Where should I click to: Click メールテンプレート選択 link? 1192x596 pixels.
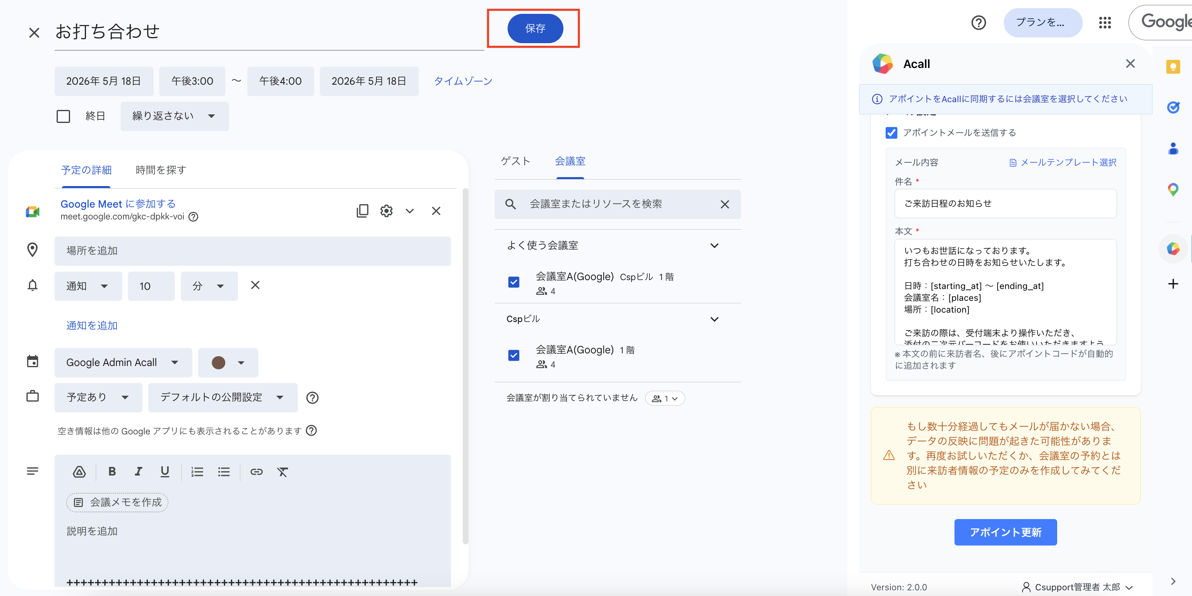coord(1063,162)
